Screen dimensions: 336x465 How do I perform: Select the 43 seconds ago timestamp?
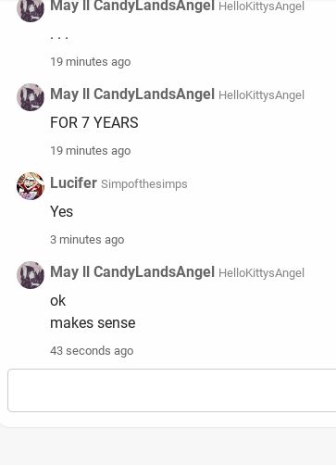(x=92, y=351)
